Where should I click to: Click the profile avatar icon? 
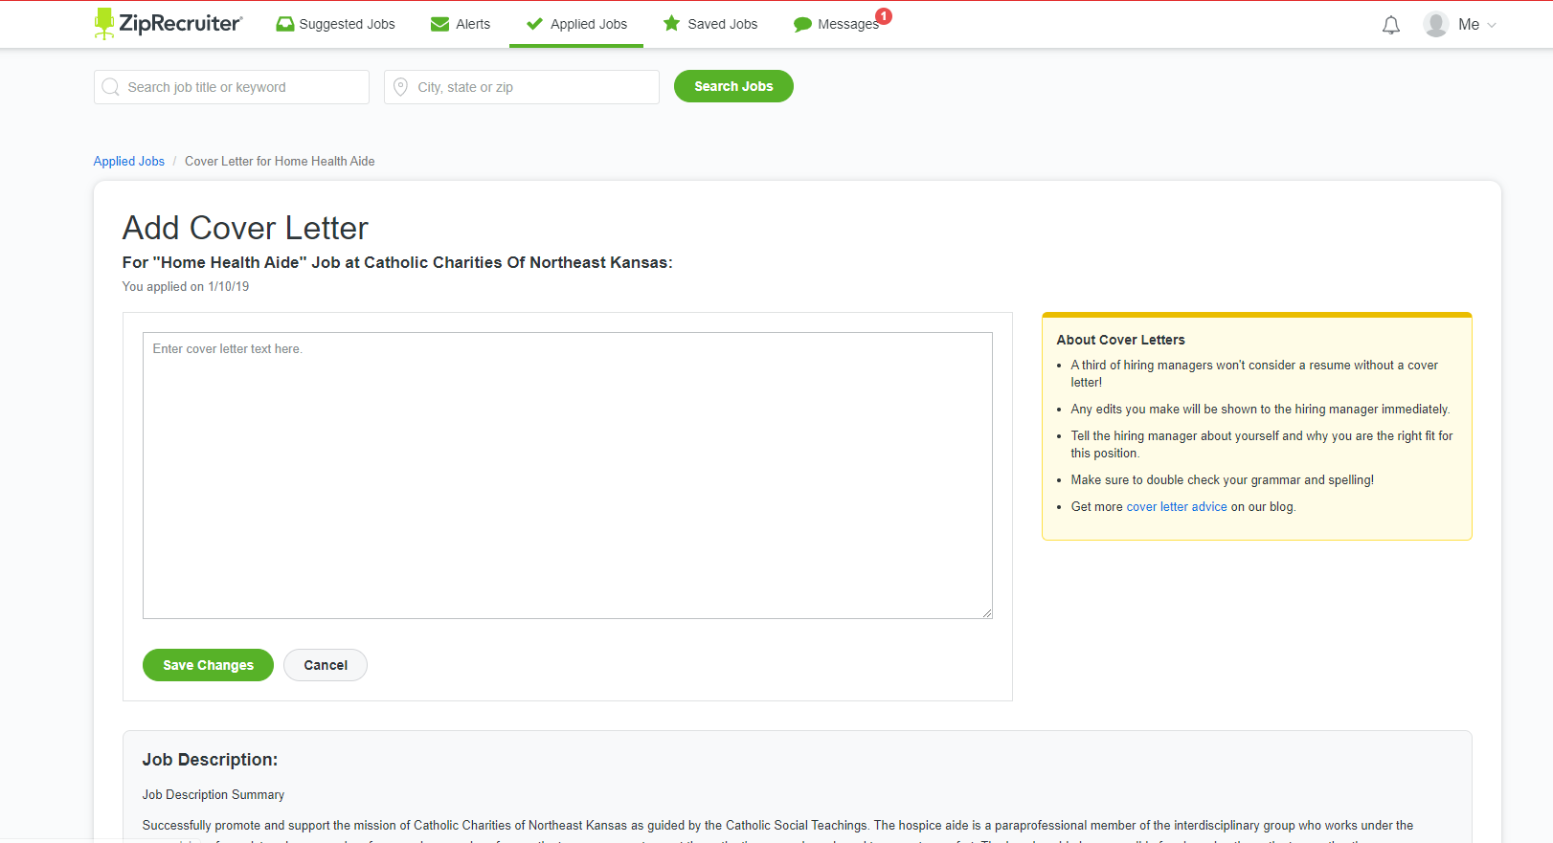pos(1435,25)
